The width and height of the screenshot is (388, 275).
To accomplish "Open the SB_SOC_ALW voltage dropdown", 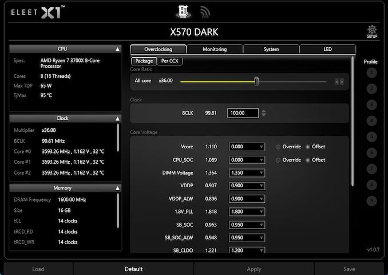I will [247, 238].
